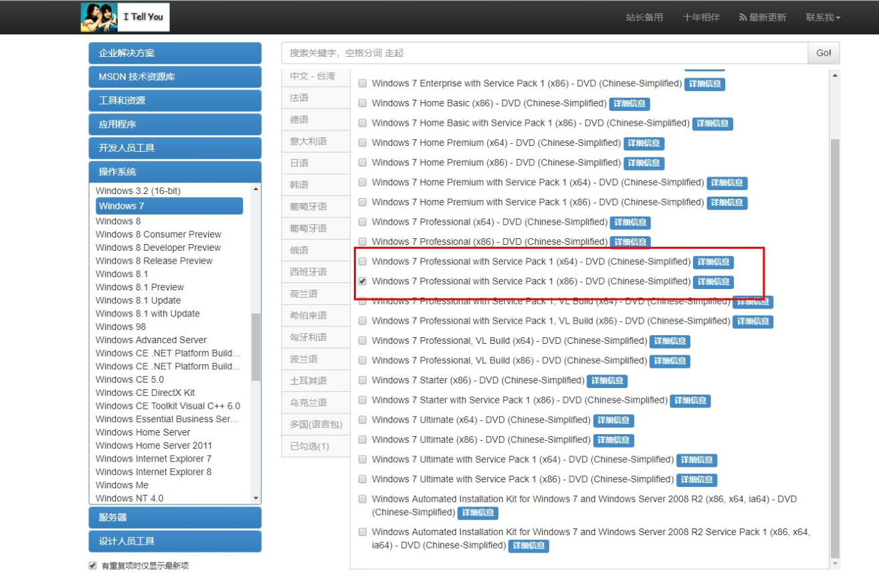Open the 联系我 dropdown menu
879x580 pixels.
click(823, 17)
